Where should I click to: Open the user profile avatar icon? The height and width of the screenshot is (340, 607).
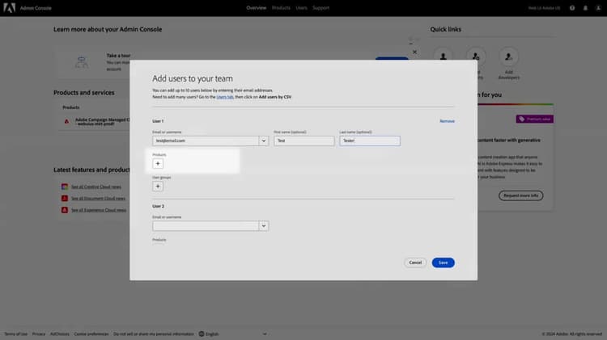click(598, 8)
